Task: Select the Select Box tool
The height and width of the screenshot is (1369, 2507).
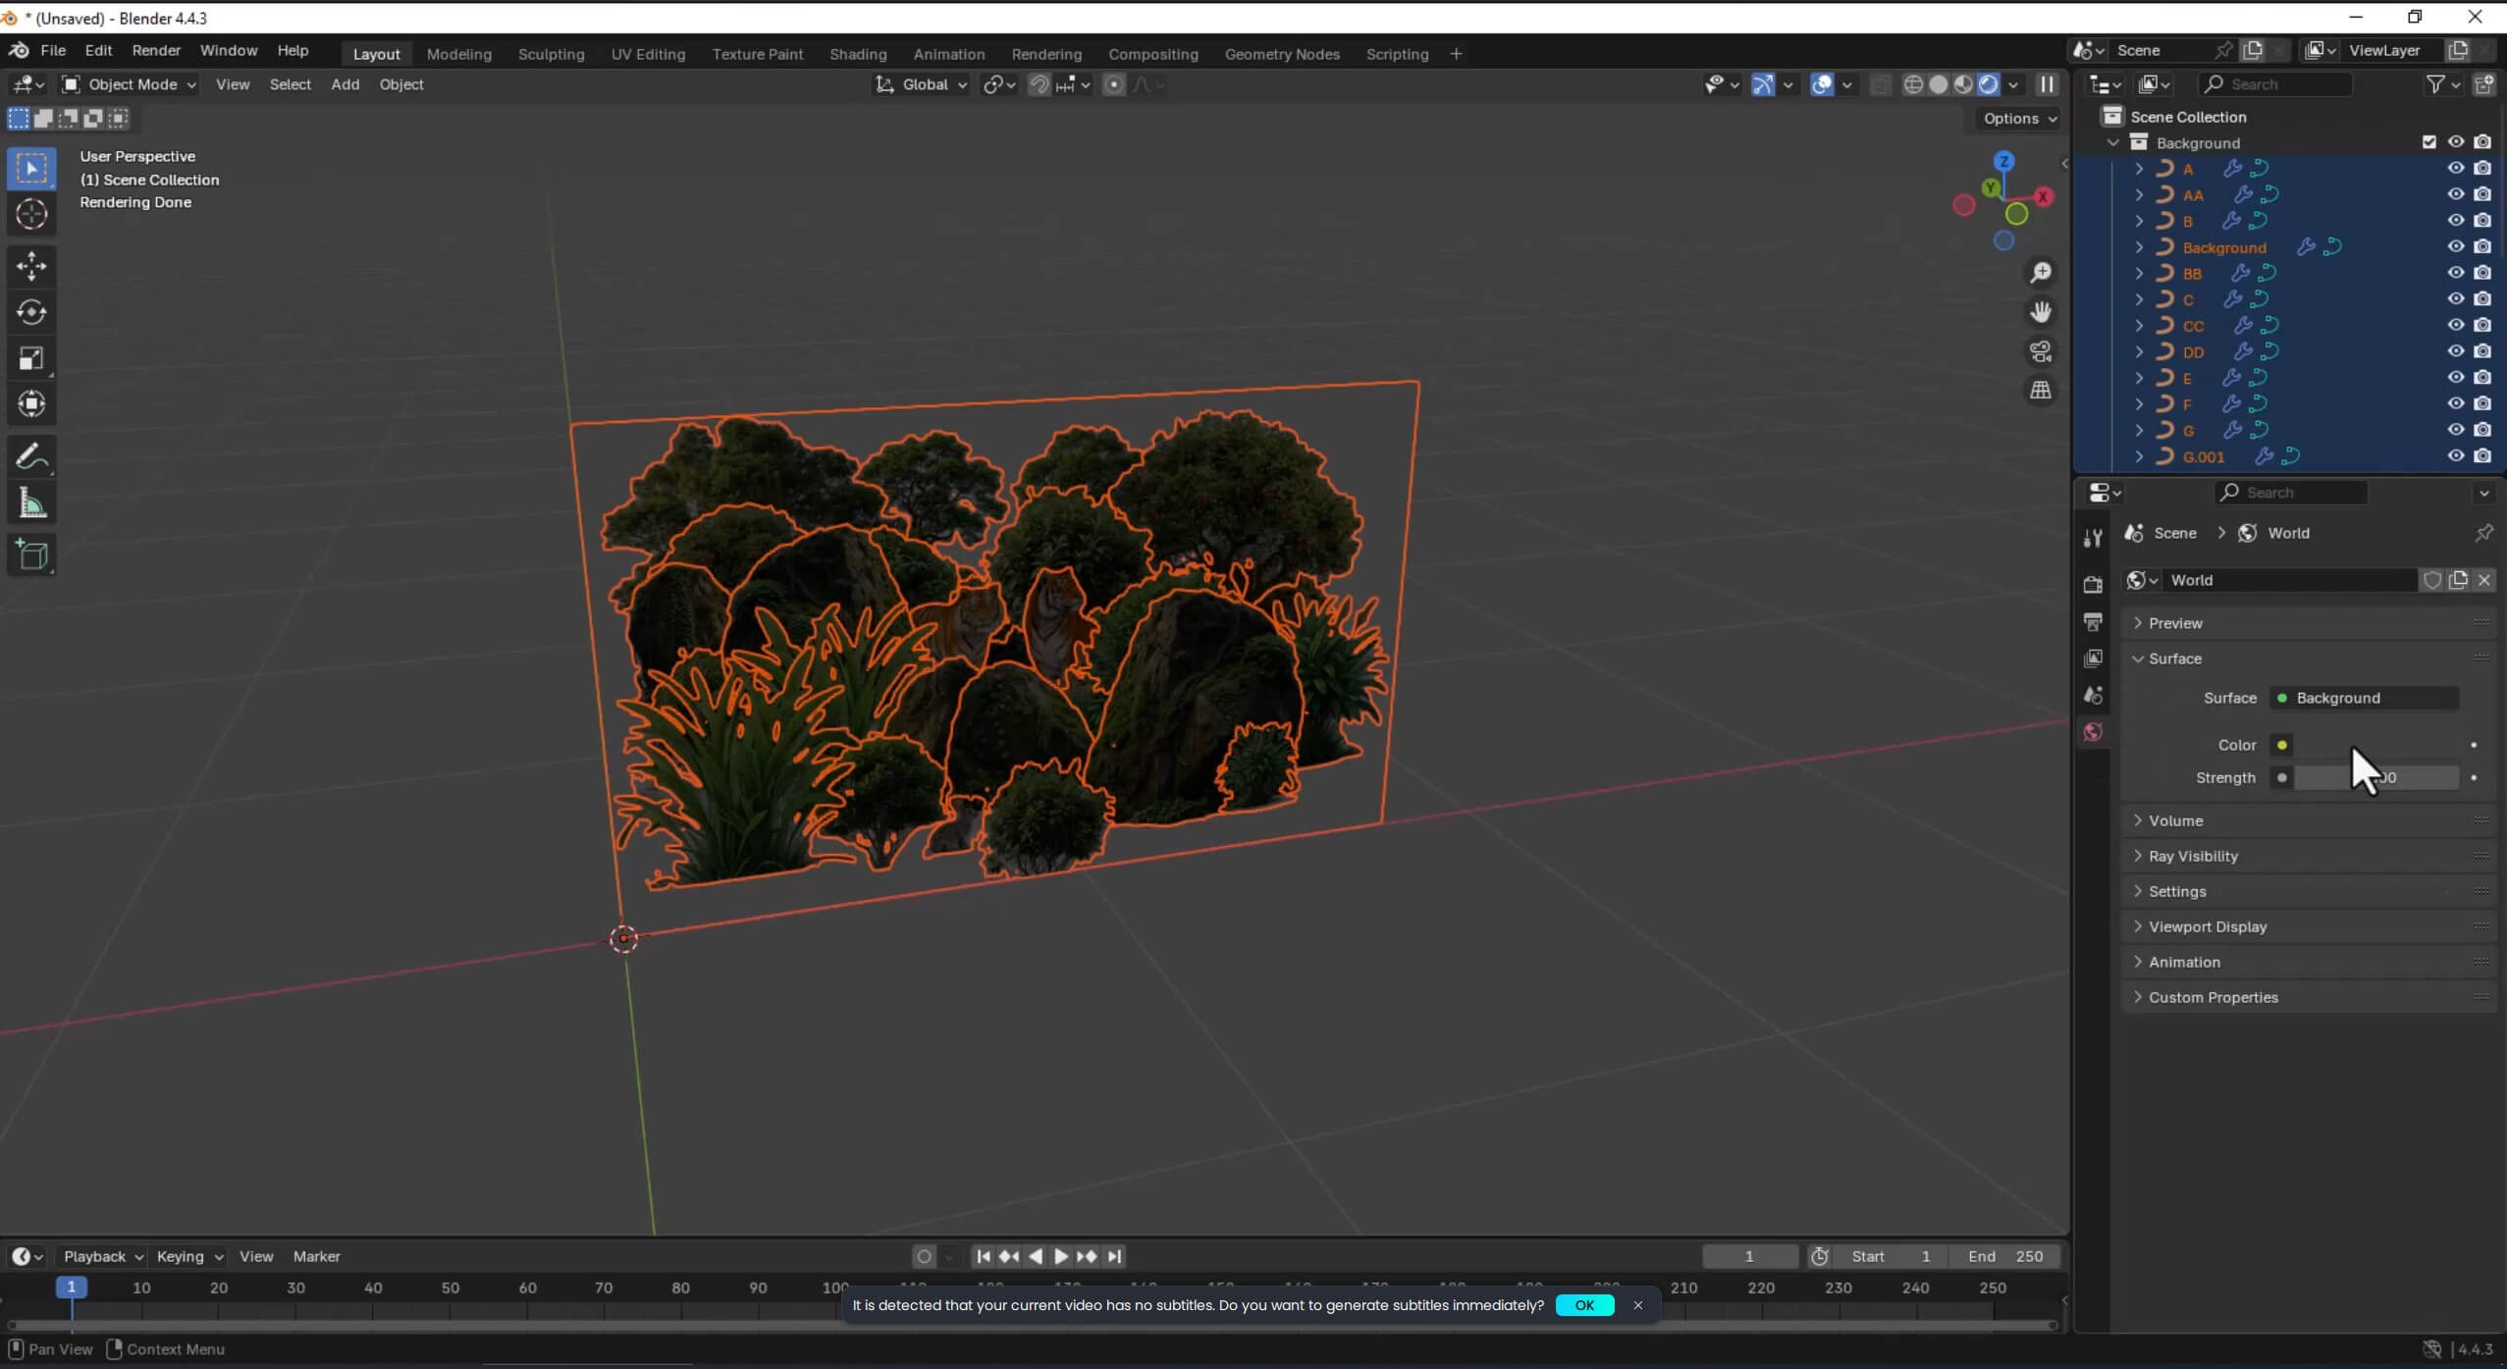Action: click(x=31, y=169)
